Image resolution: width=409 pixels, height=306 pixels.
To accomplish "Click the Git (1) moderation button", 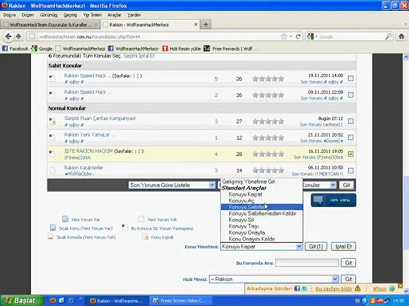I will pyautogui.click(x=316, y=246).
